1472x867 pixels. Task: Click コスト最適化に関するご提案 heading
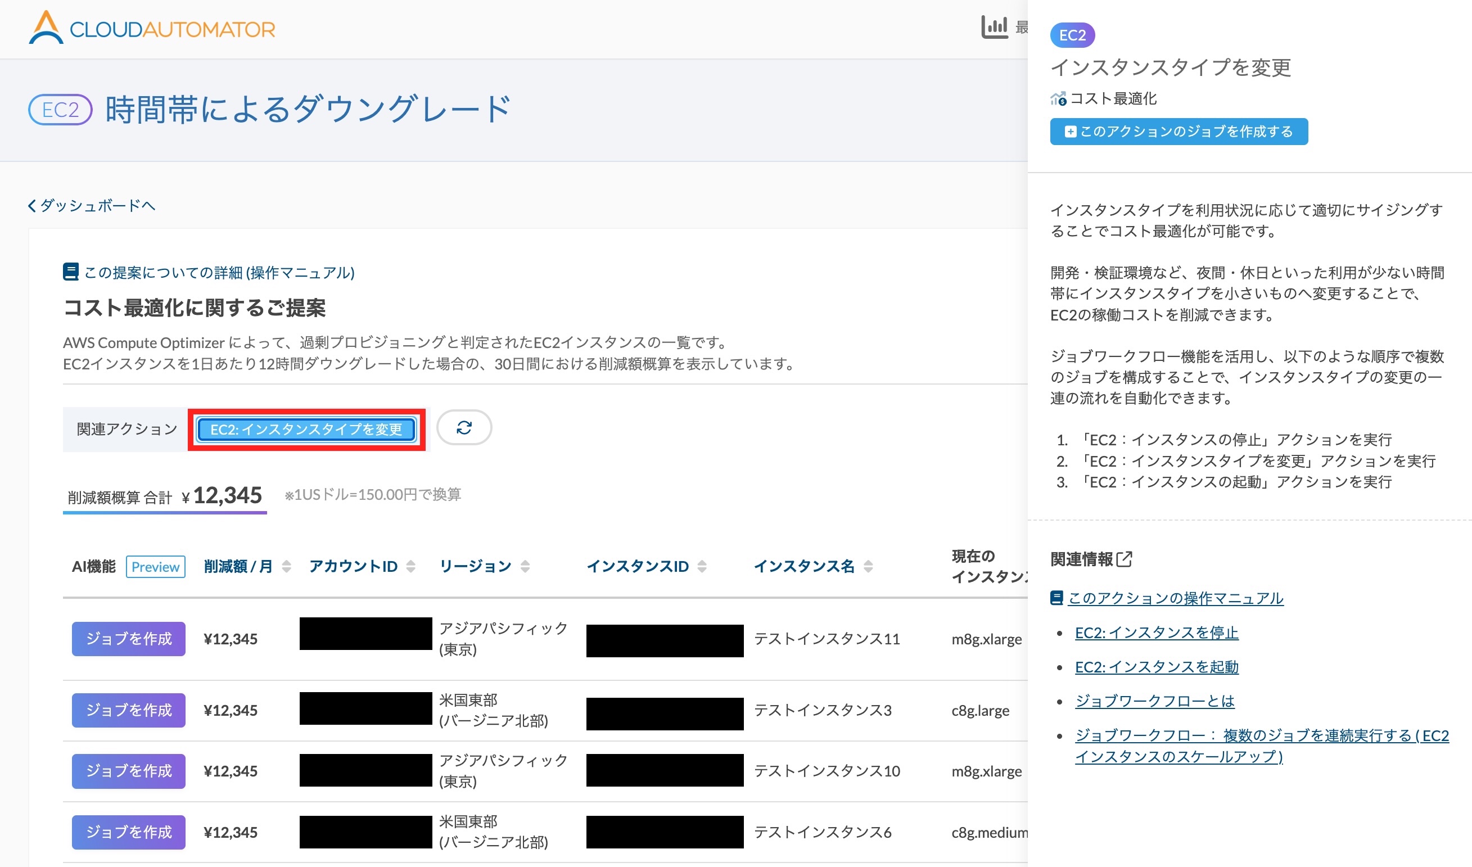[195, 308]
